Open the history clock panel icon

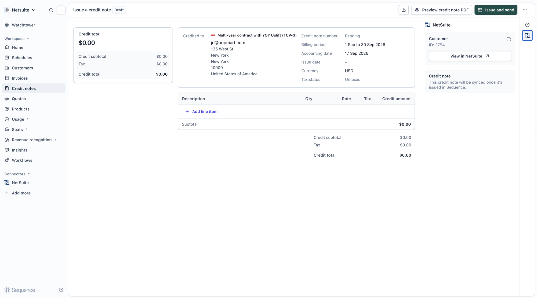tap(527, 25)
